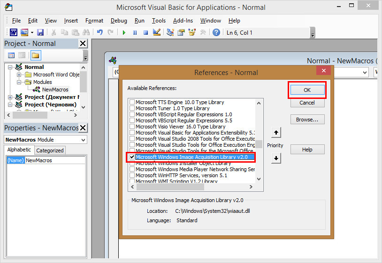Check VBA Extensibility 5.3 reference
Screen dimensions: 382x263
pos(132,132)
